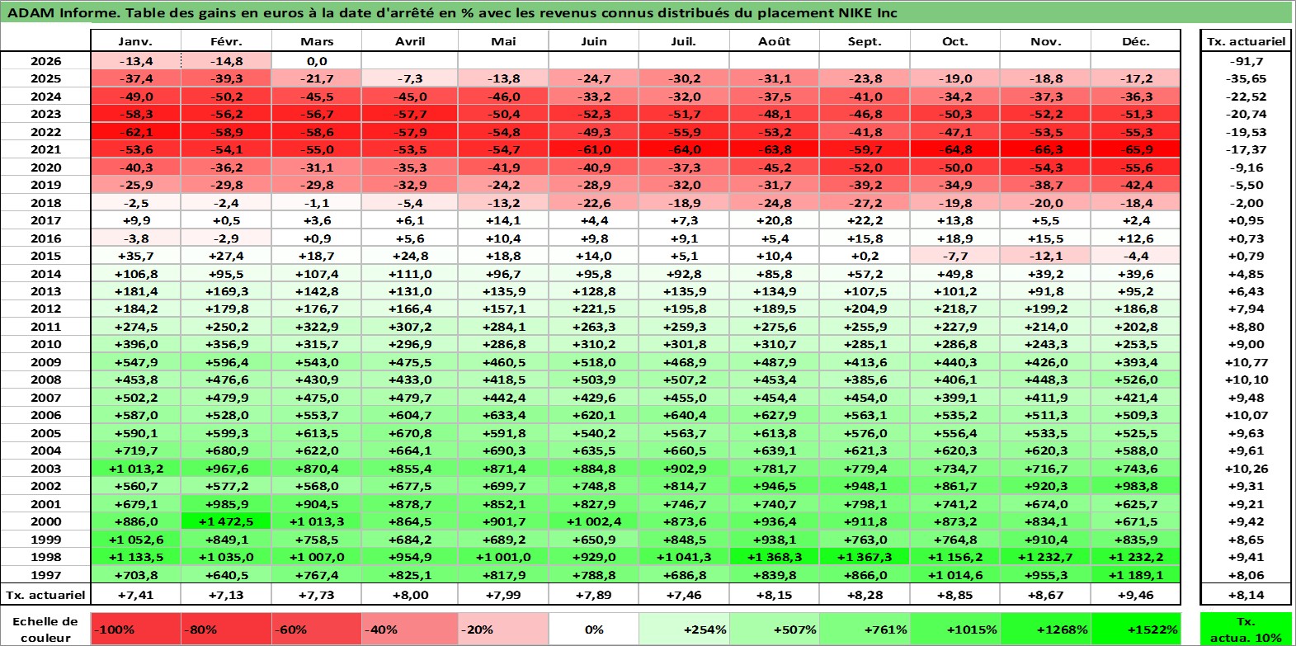Select the 'Mars' column header
Image resolution: width=1296 pixels, height=646 pixels.
pos(317,41)
